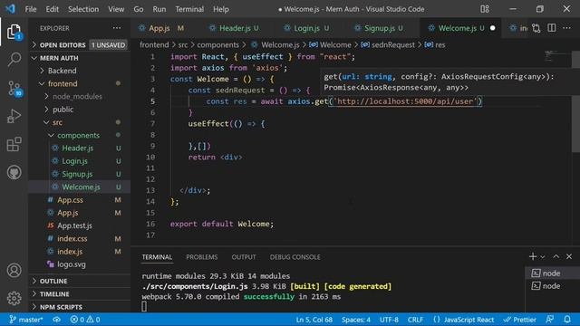
Task: Switch to the Login.js editor tab
Action: coord(310,28)
